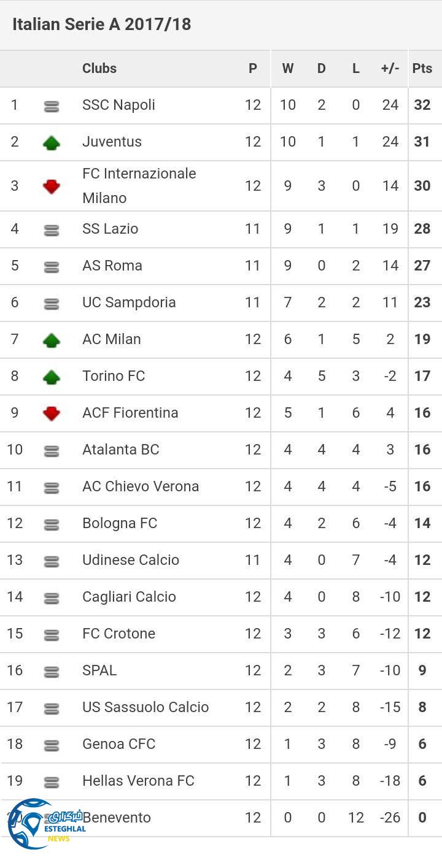Open the UC Sampdoria club link
This screenshot has height=863, width=442.
tap(129, 302)
